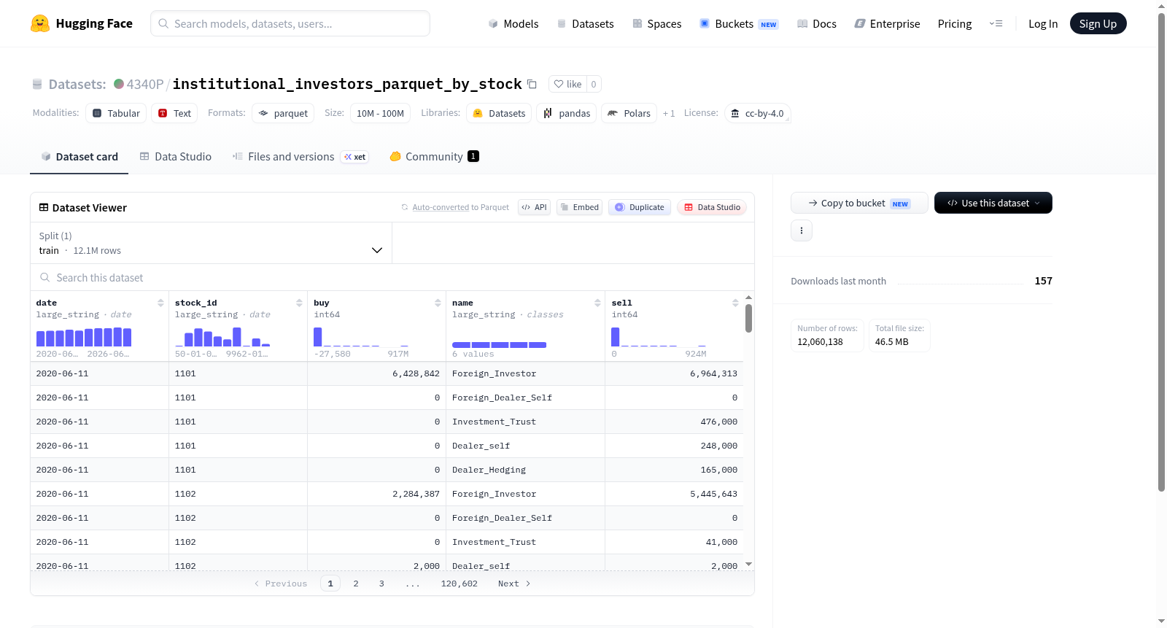The image size is (1167, 628).
Task: Click the stock_id column histogram
Action: 222,337
